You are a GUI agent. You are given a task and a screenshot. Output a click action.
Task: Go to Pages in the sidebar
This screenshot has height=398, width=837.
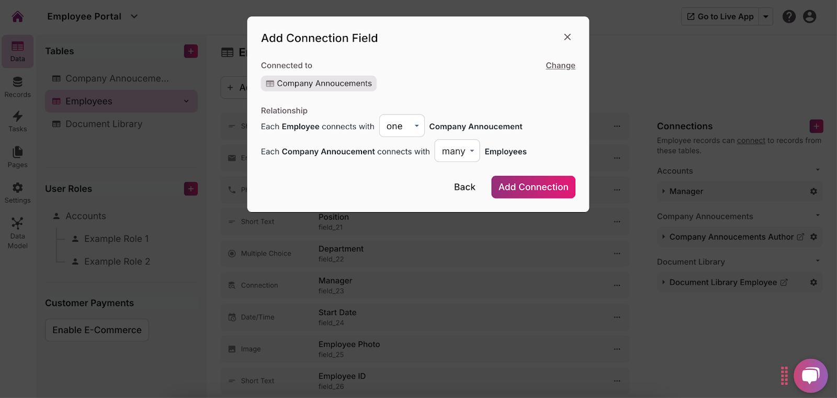pyautogui.click(x=18, y=157)
